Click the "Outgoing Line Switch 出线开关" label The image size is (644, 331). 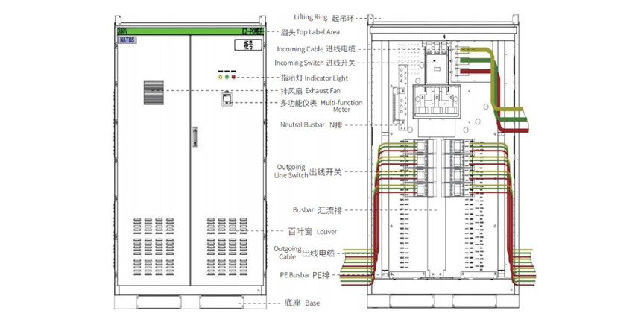tap(308, 171)
